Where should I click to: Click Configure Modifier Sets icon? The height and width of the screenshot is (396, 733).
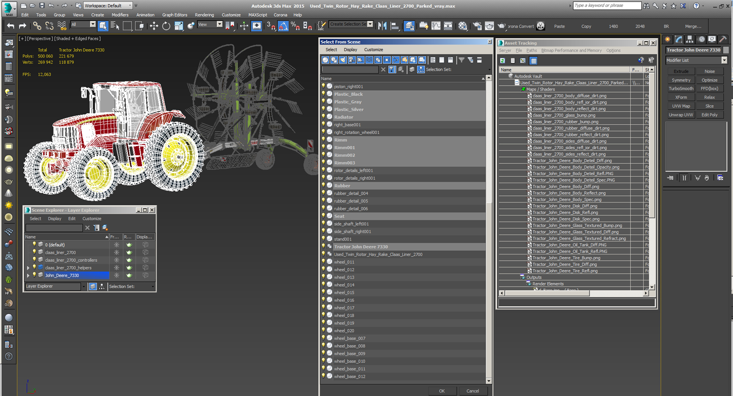click(x=720, y=178)
